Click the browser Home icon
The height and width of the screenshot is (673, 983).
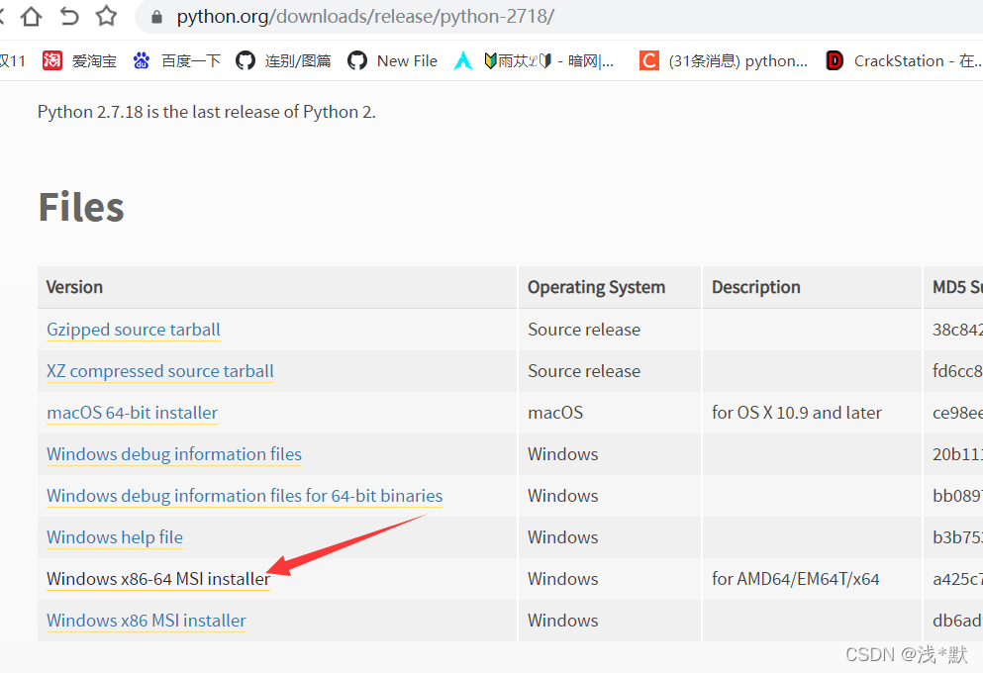click(32, 17)
